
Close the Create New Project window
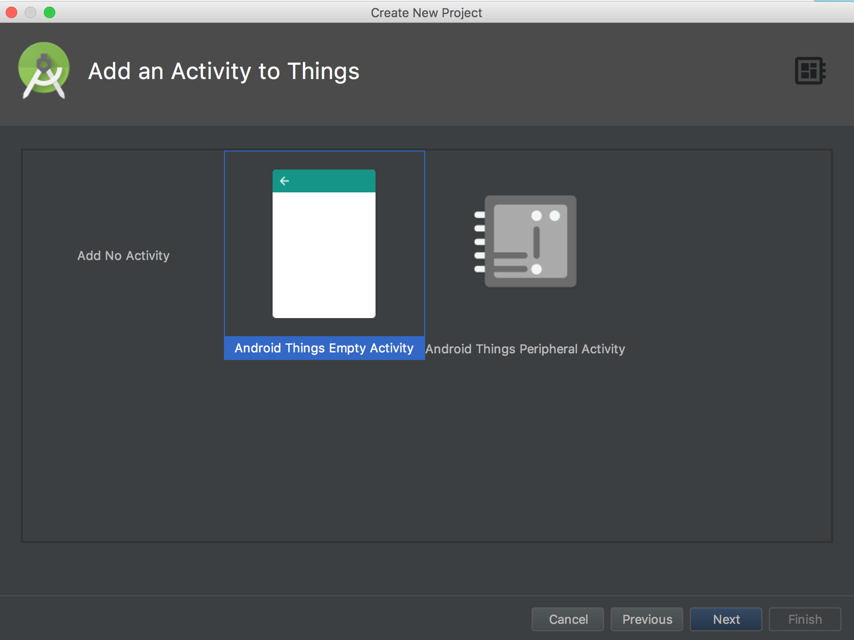pyautogui.click(x=11, y=12)
